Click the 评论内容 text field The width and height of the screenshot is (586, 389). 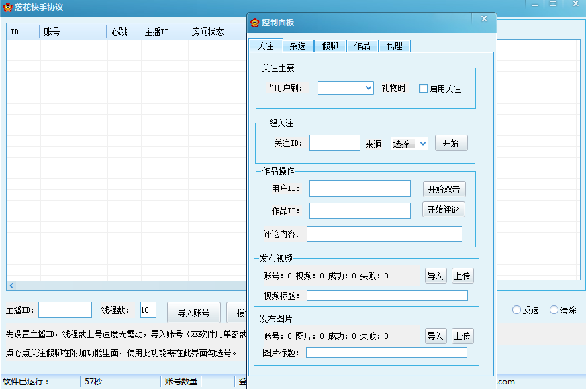[x=385, y=234]
